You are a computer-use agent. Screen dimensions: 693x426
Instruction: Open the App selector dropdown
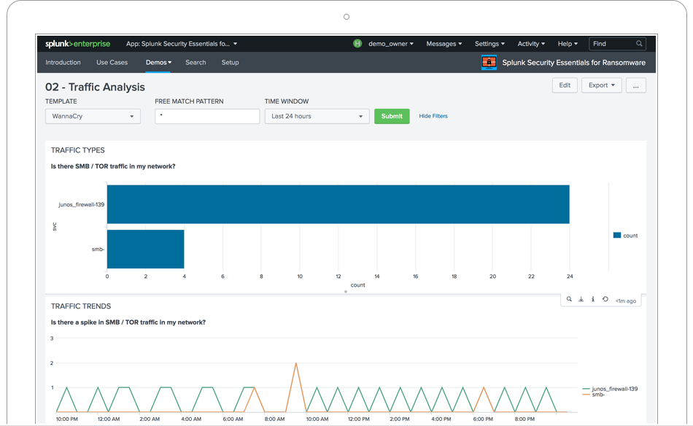coord(182,44)
